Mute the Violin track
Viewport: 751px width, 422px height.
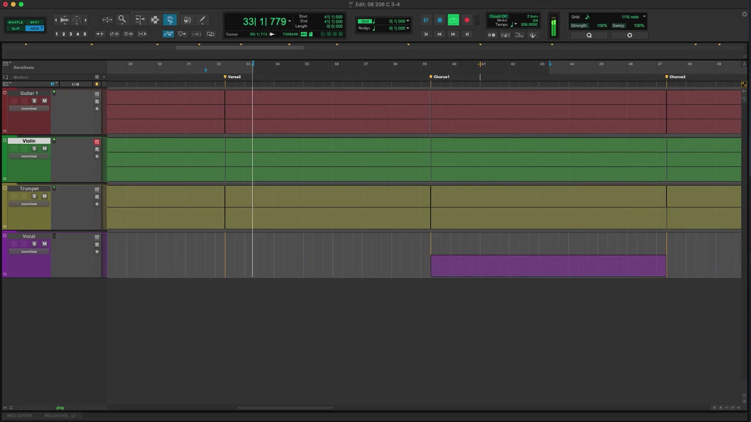coord(44,149)
